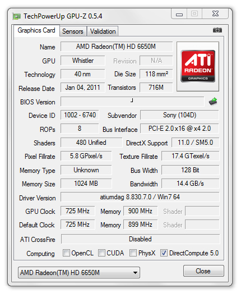Minimize the GPU-Z window
The height and width of the screenshot is (293, 241).
pos(179,14)
